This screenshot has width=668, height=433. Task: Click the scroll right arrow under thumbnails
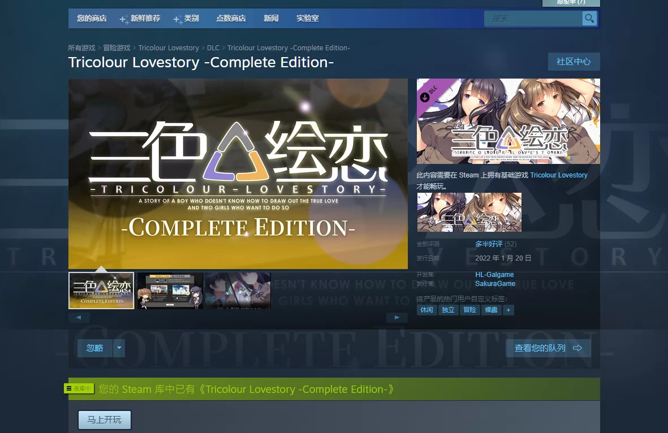coord(397,318)
